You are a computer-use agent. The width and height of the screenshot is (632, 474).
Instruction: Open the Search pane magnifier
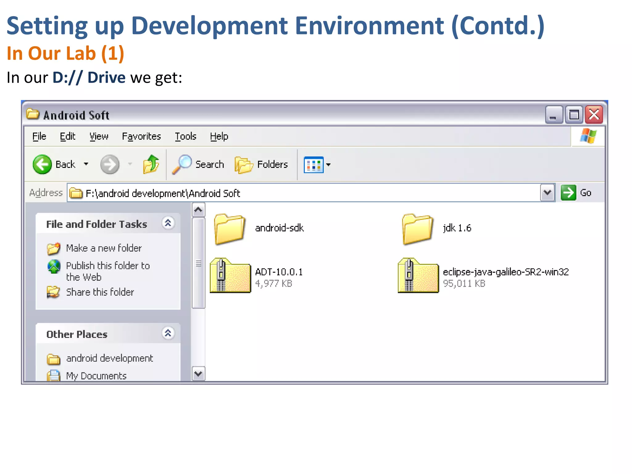click(182, 164)
